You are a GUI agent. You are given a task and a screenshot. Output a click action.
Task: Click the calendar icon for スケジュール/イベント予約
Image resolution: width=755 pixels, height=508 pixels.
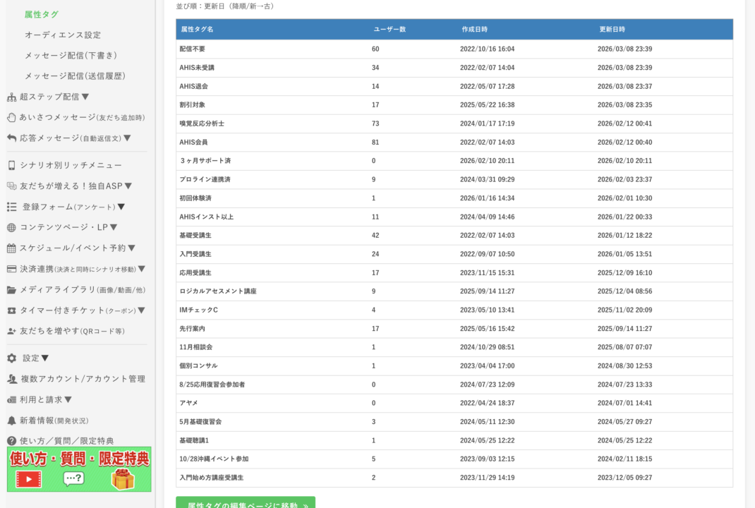(11, 248)
